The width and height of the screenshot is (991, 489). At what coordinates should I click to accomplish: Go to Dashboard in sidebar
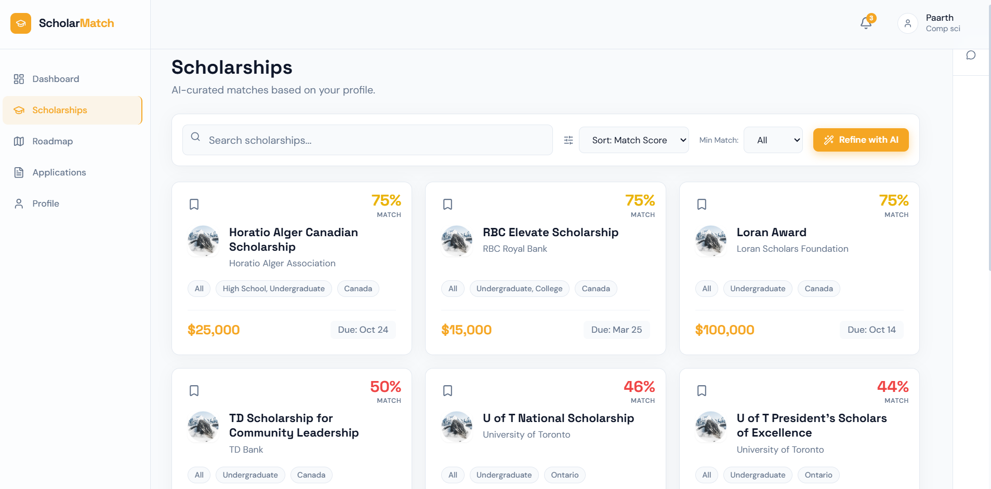56,79
